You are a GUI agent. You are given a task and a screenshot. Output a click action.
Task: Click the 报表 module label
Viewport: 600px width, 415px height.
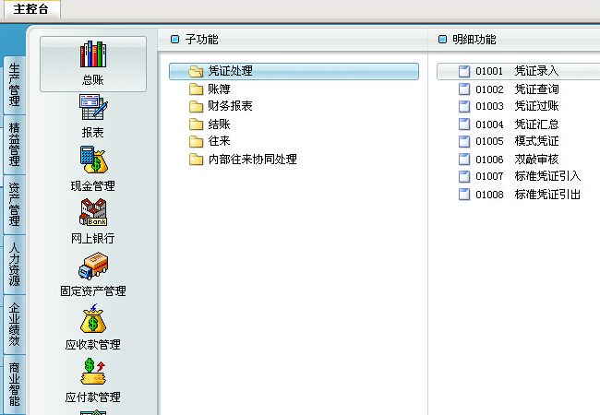(x=93, y=133)
